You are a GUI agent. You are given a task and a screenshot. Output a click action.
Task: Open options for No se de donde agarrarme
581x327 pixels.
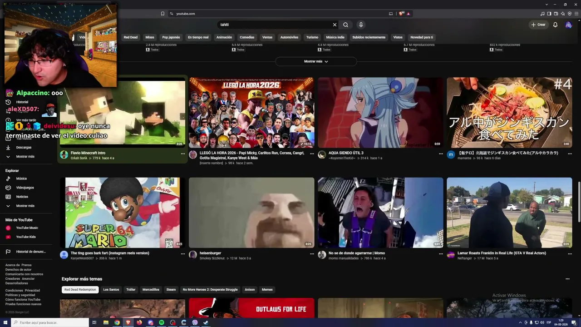click(x=441, y=254)
